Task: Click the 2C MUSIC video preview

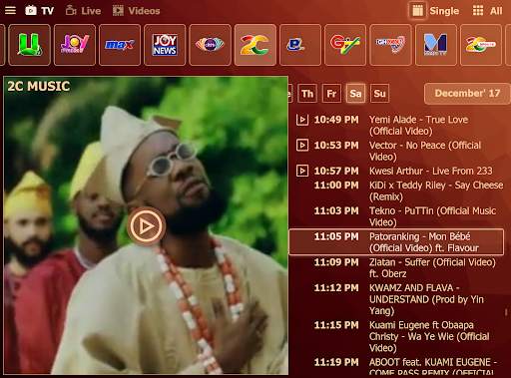Action: point(146,225)
